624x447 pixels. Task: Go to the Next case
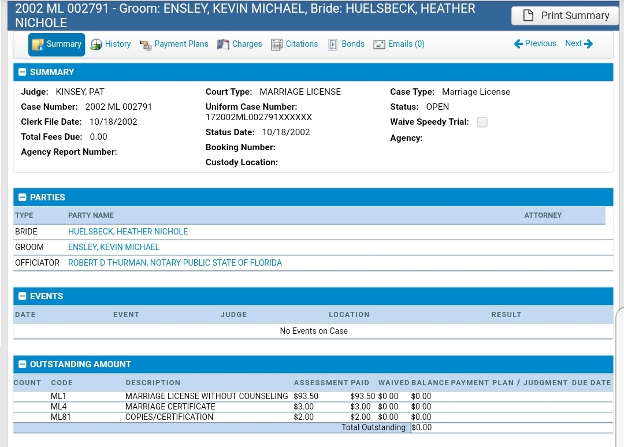tap(579, 43)
